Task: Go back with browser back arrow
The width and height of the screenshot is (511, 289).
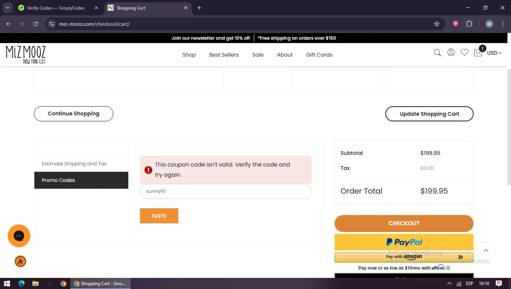Action: point(9,24)
